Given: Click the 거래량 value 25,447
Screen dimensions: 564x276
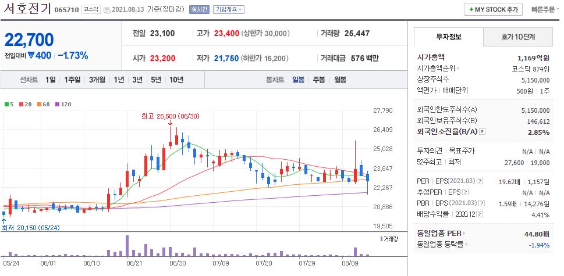Looking at the screenshot, I should pos(357,33).
